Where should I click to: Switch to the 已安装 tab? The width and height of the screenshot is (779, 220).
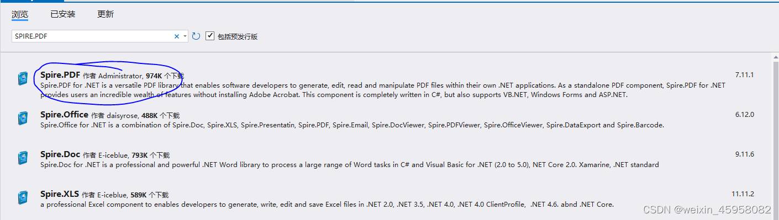62,14
